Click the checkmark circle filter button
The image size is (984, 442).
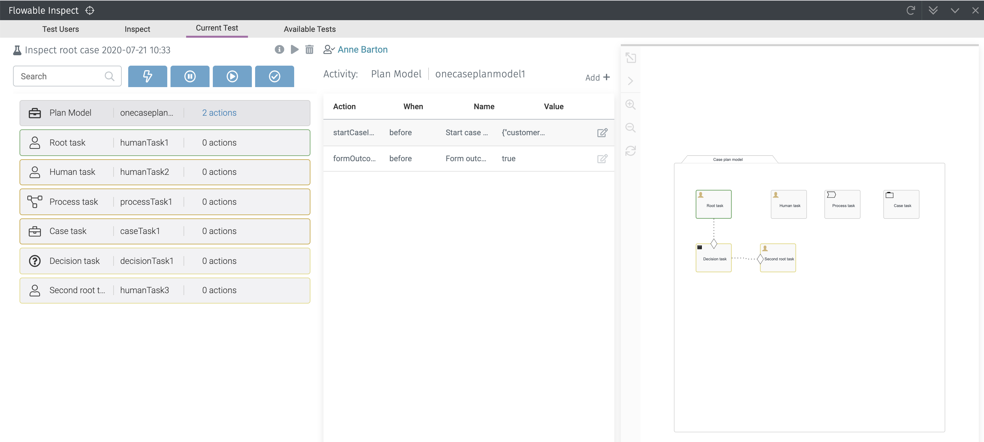tap(274, 76)
